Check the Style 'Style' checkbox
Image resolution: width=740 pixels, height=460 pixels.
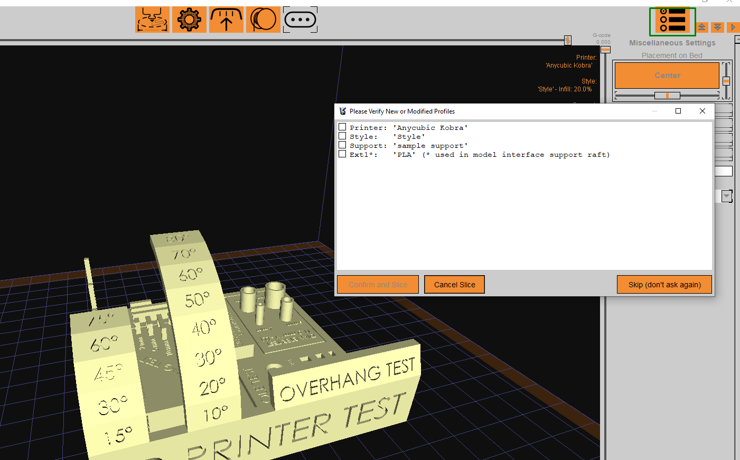[x=342, y=136]
